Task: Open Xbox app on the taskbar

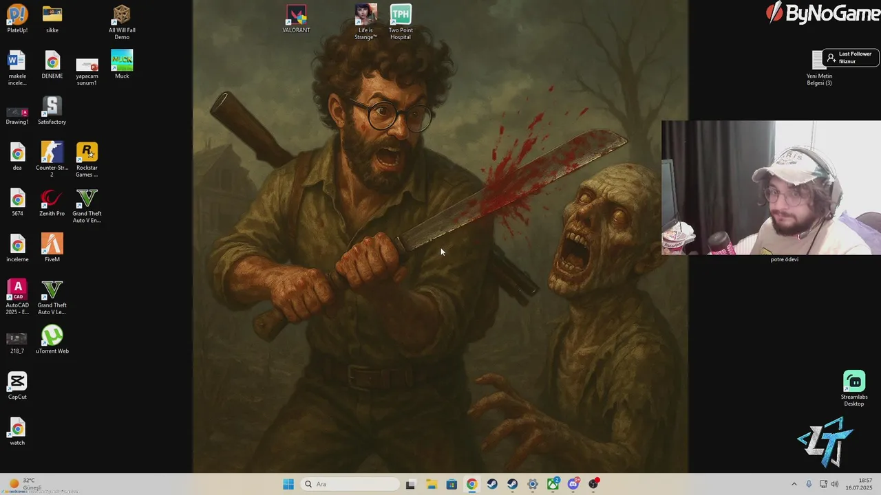Action: click(x=553, y=484)
